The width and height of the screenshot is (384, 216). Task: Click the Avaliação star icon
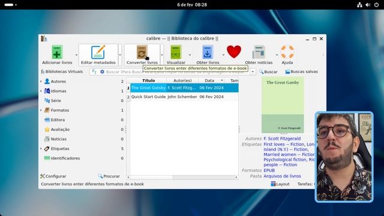point(47,130)
